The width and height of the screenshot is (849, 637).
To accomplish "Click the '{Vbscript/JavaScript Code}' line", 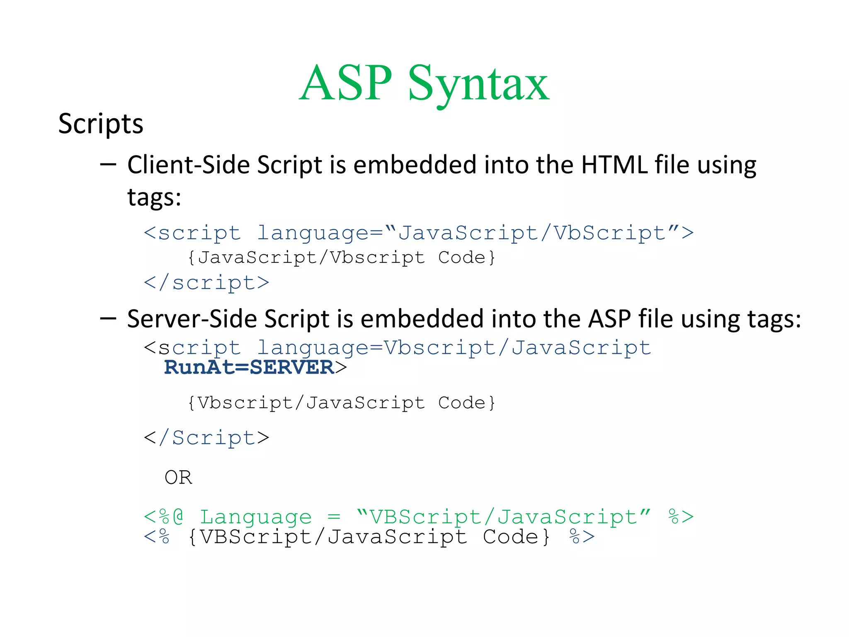I will click(342, 403).
